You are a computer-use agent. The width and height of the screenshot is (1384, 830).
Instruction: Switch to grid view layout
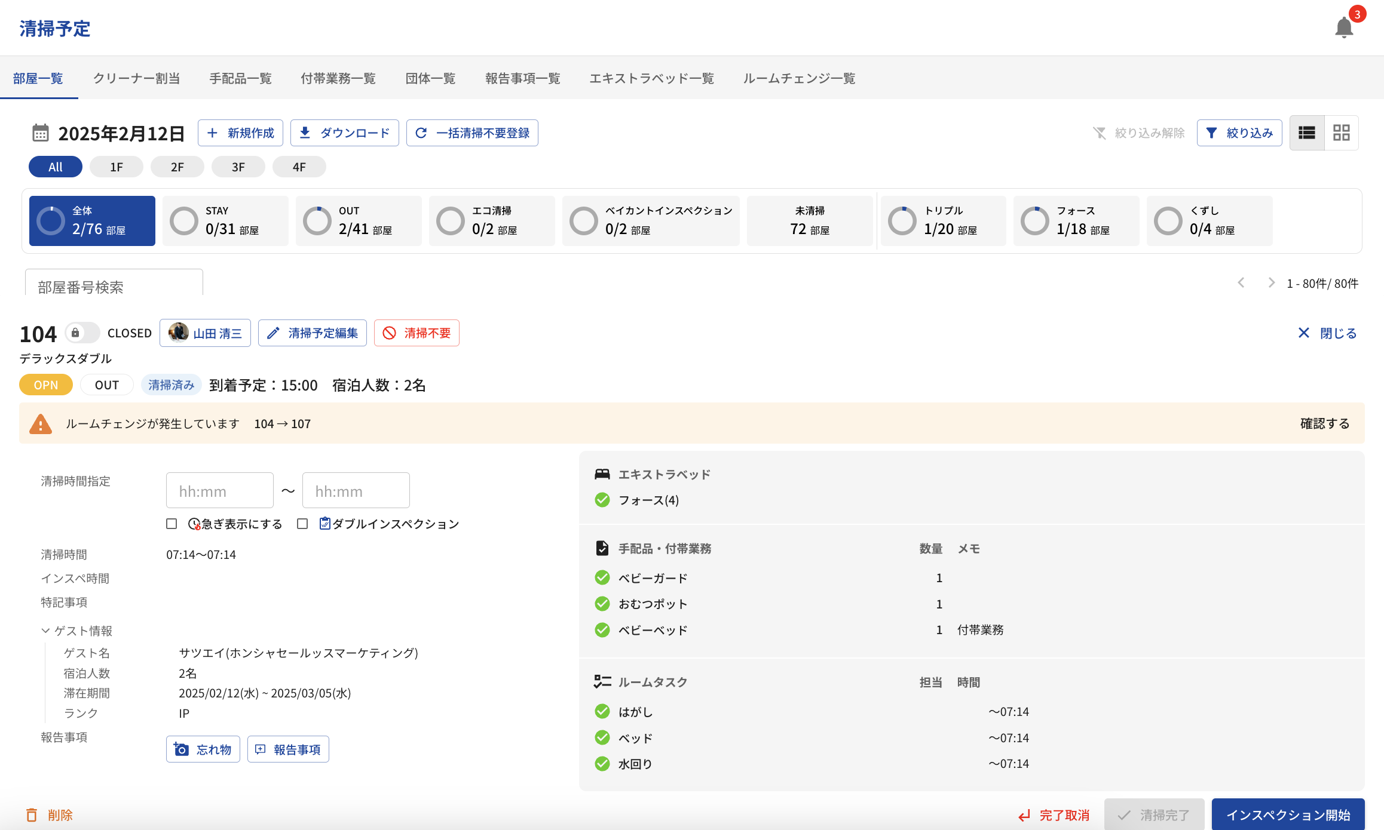[1342, 133]
